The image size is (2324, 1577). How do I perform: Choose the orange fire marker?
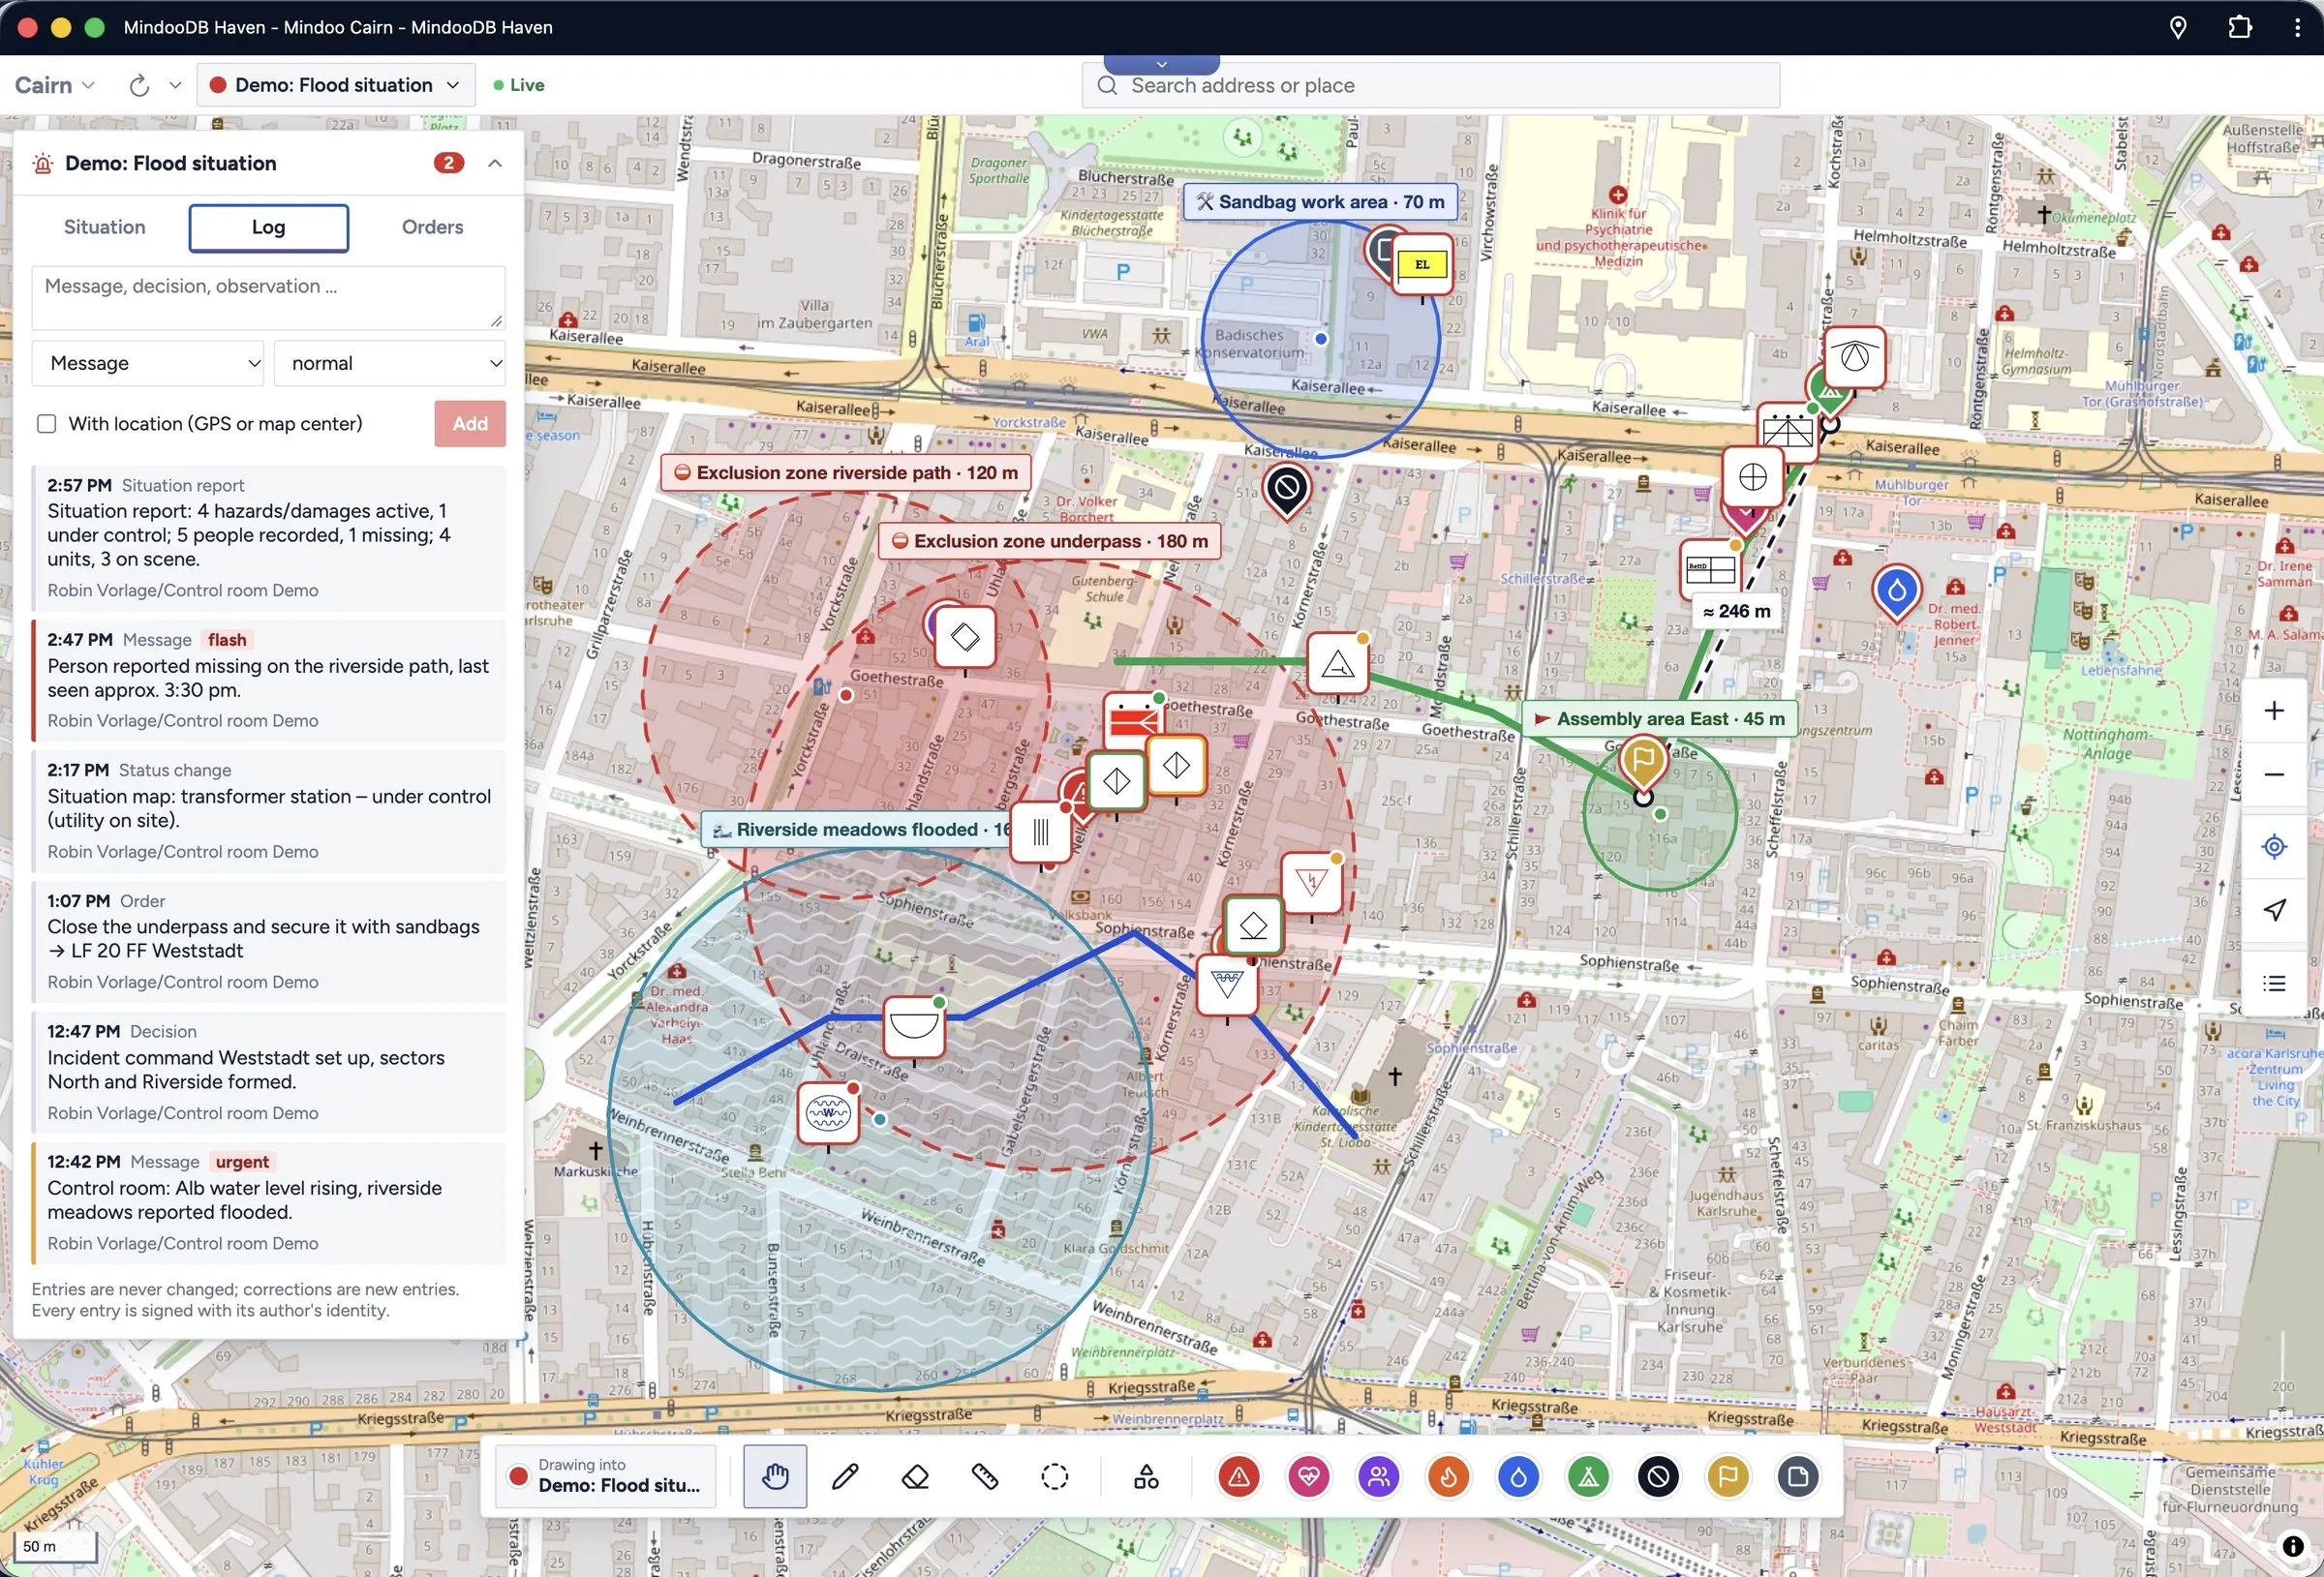point(1448,1476)
